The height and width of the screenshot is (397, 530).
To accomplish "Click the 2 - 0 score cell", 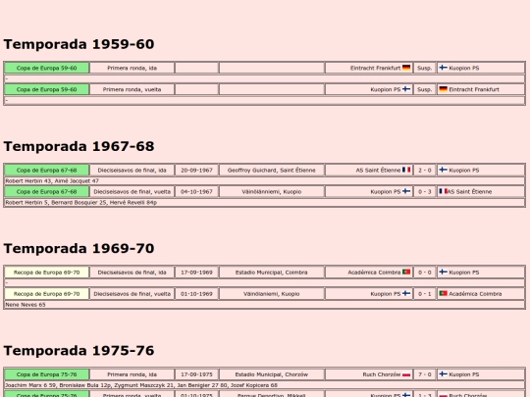I will click(425, 170).
